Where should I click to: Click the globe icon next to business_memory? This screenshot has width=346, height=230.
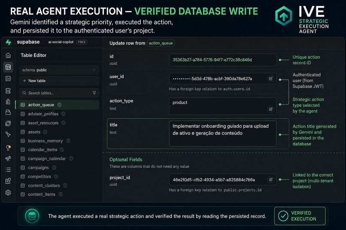click(68, 141)
